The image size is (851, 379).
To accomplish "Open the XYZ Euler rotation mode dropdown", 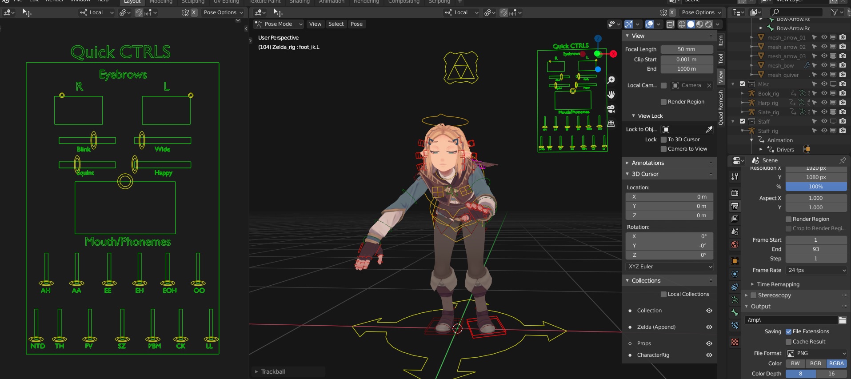I will coord(670,267).
